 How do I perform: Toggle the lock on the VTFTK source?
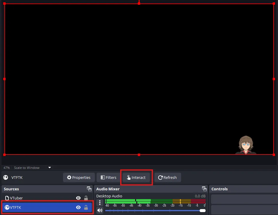pyautogui.click(x=86, y=207)
